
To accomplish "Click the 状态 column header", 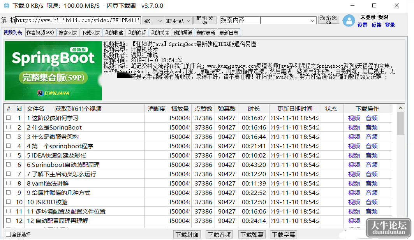I will 331,109.
